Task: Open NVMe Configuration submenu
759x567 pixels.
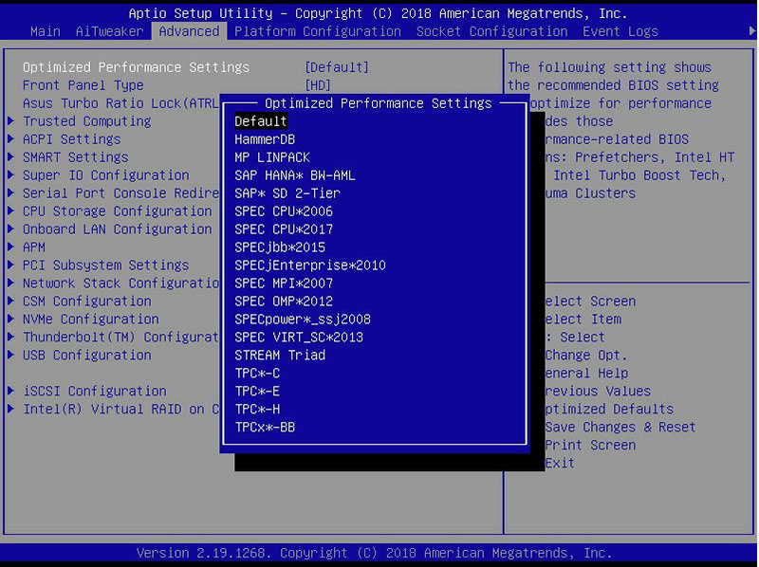Action: tap(90, 320)
